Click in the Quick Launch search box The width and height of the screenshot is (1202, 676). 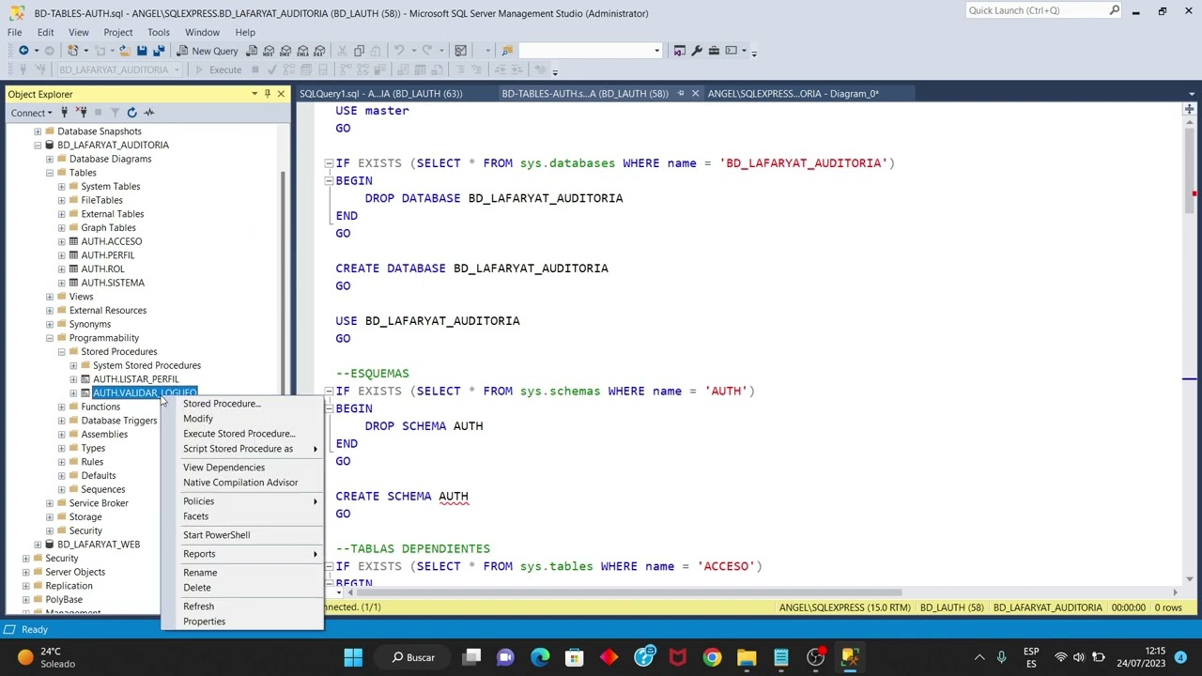pos(1036,10)
